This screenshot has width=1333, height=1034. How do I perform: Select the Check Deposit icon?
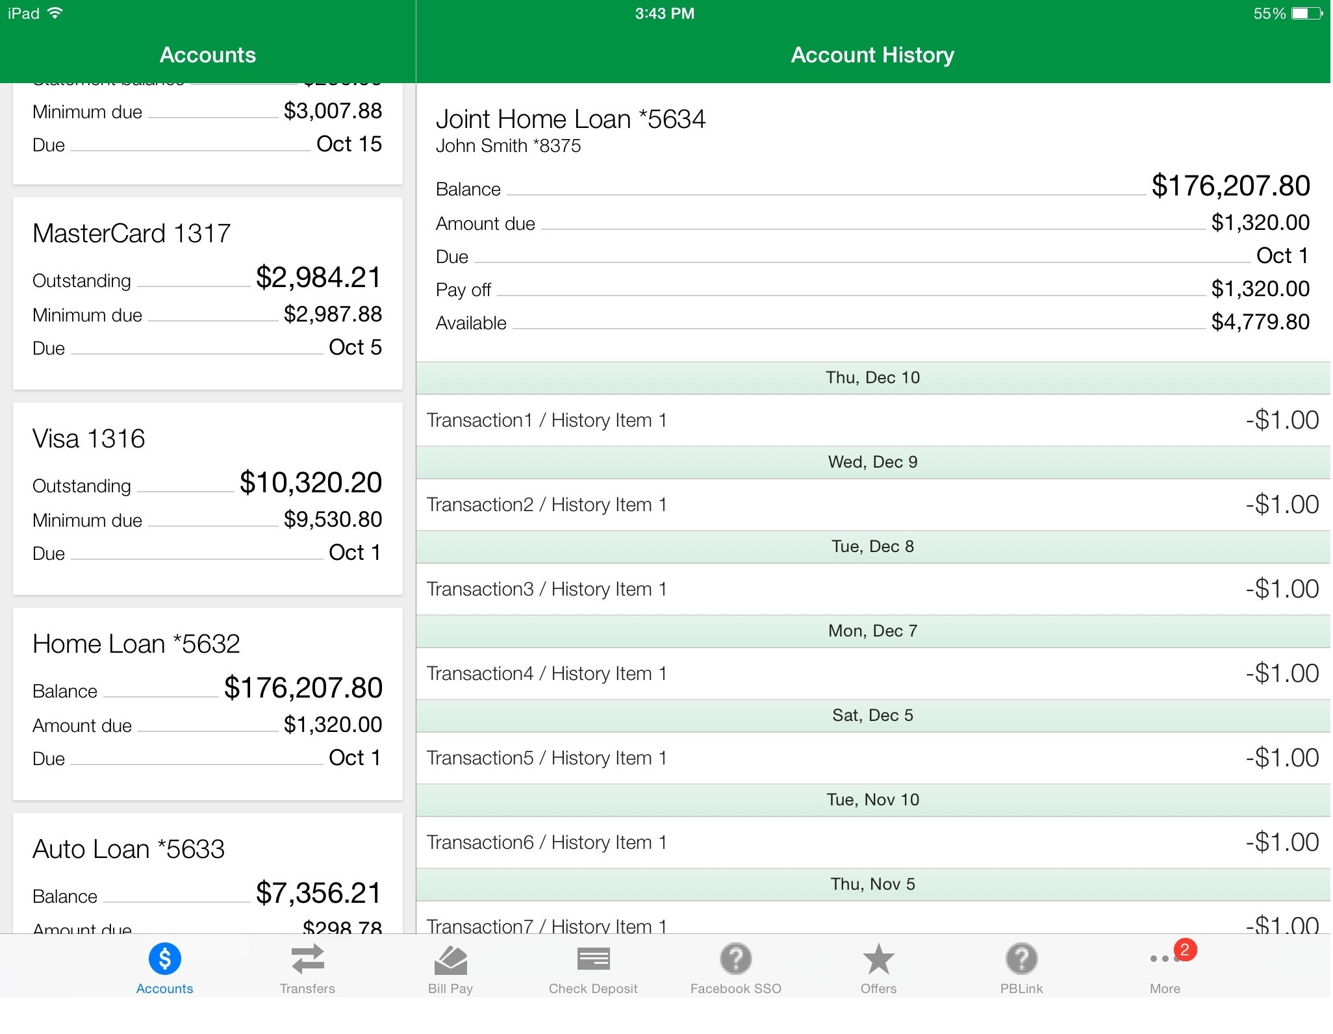pyautogui.click(x=593, y=960)
